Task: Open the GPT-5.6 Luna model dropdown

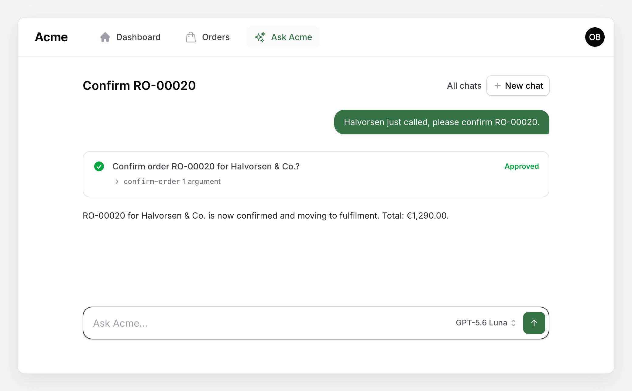Action: point(486,323)
